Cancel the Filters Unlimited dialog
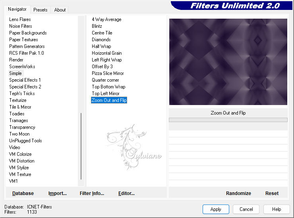294x218 pixels. click(246, 209)
